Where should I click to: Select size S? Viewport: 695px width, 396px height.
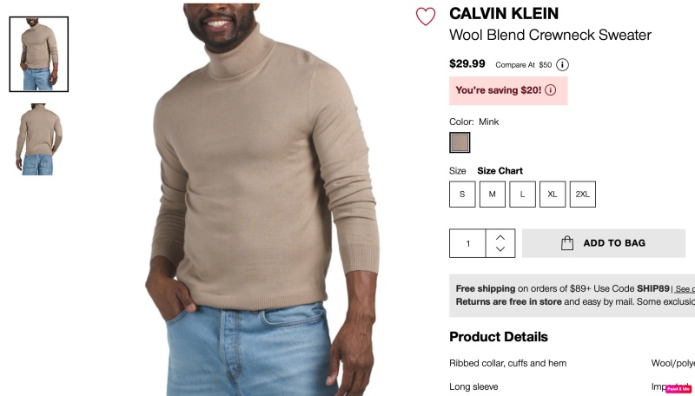pos(462,194)
